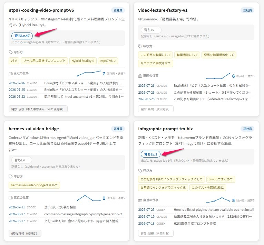This screenshot has width=264, height=245.
Task: Open the 2026-07-19 CLAUDE log entry
Action: point(196,217)
